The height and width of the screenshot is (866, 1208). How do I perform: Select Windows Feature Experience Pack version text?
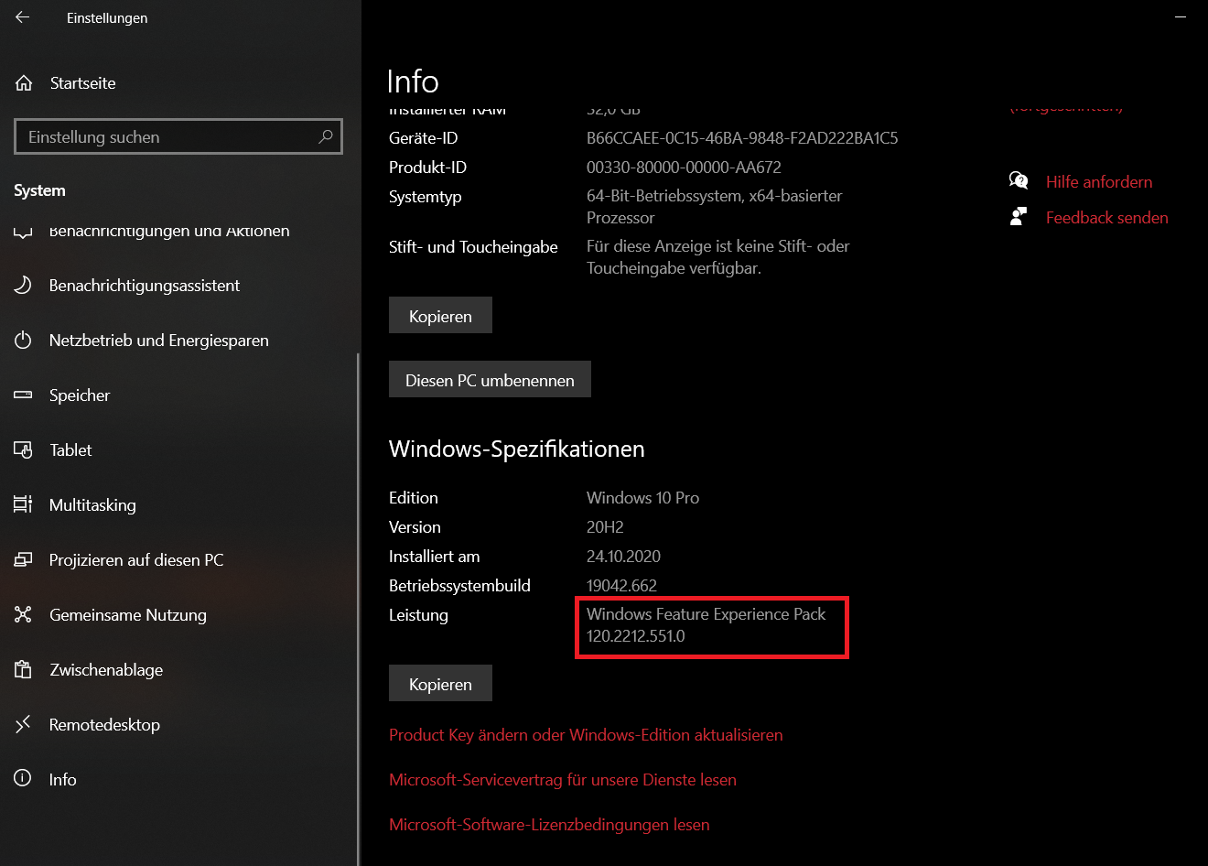coord(706,625)
